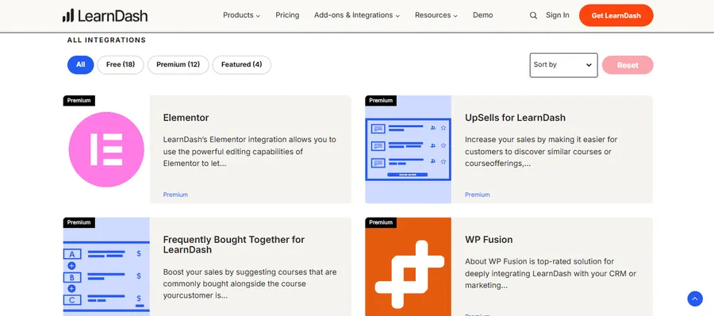The width and height of the screenshot is (714, 316).
Task: Click the LearnDash logo
Action: click(106, 16)
